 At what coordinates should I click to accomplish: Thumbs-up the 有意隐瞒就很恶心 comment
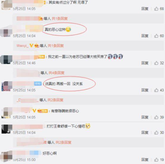(156, 117)
